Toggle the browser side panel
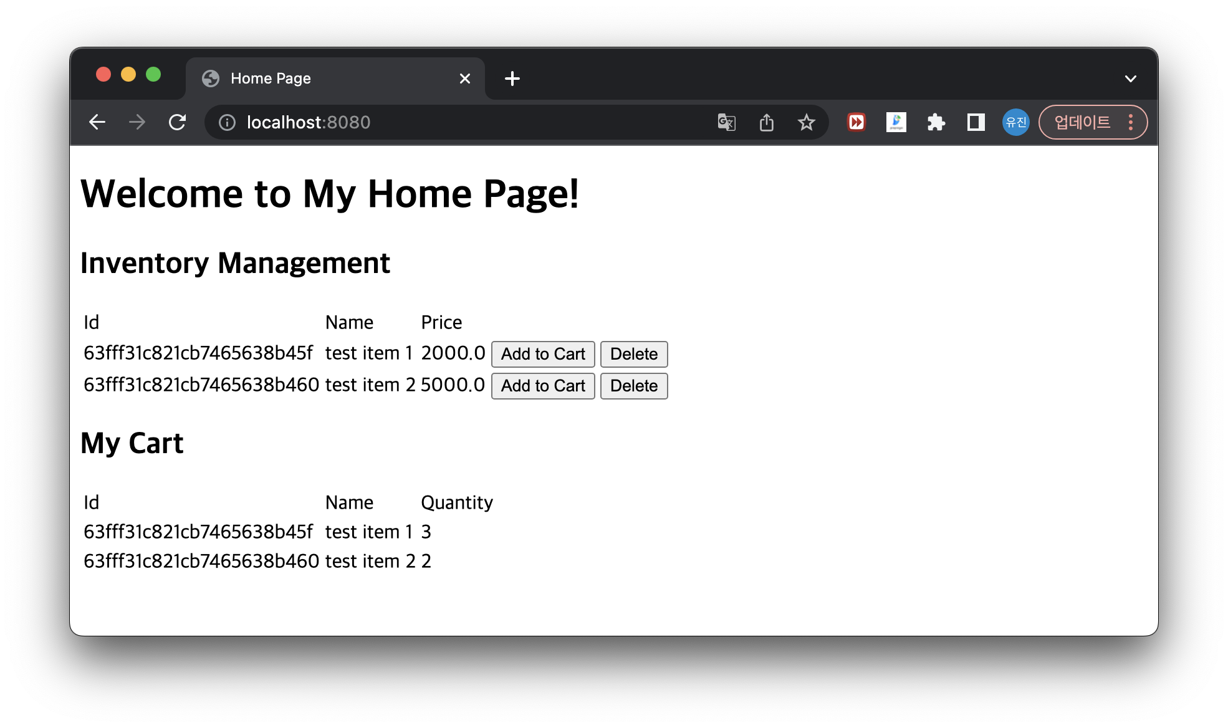This screenshot has height=728, width=1228. (x=976, y=122)
